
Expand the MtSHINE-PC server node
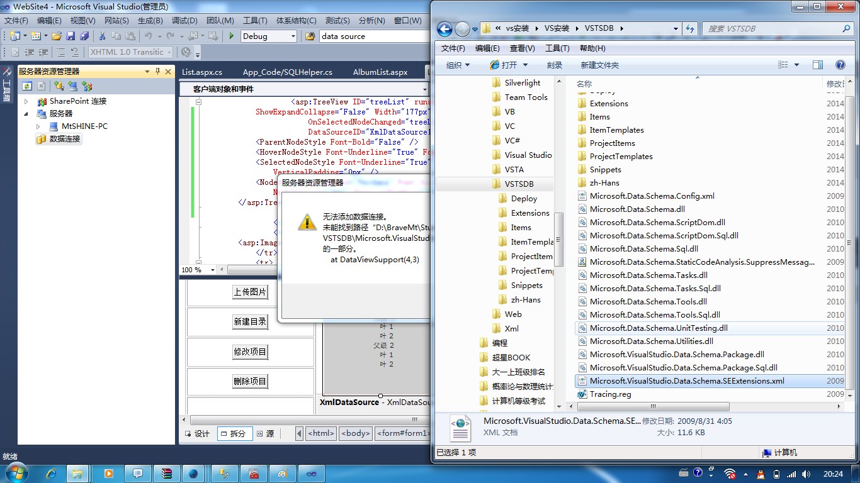(x=38, y=126)
